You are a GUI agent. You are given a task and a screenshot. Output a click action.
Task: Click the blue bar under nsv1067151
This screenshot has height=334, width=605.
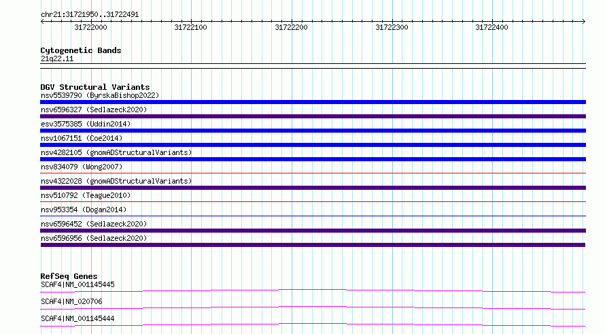[313, 145]
